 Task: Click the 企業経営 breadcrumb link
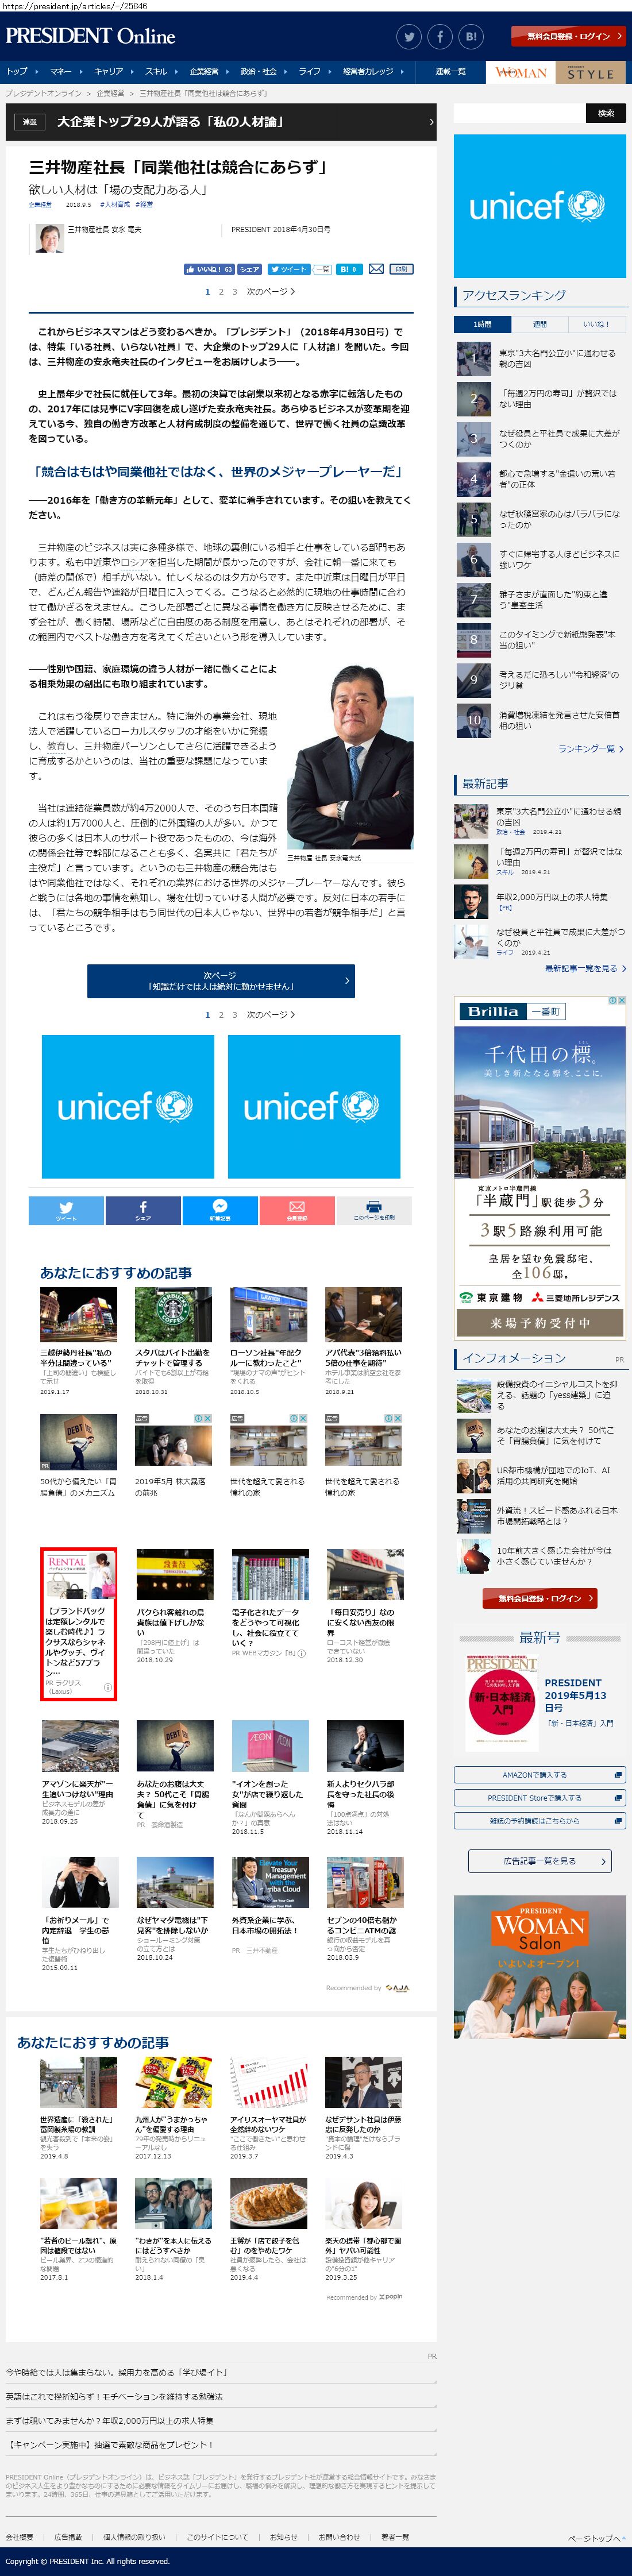[110, 93]
